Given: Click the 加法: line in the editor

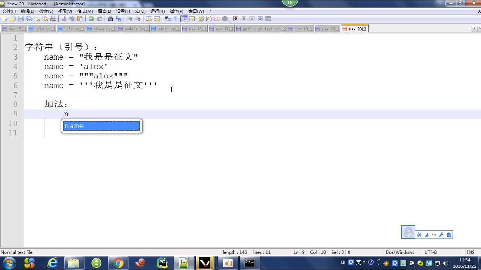Looking at the screenshot, I should pyautogui.click(x=56, y=104).
